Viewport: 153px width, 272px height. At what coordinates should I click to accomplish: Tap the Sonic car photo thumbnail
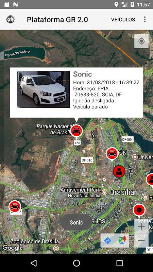(x=44, y=89)
